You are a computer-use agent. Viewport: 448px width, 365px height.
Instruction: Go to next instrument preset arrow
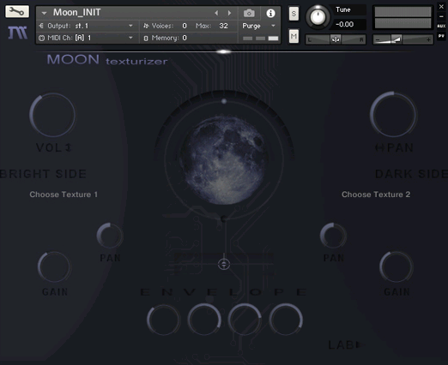pos(229,13)
